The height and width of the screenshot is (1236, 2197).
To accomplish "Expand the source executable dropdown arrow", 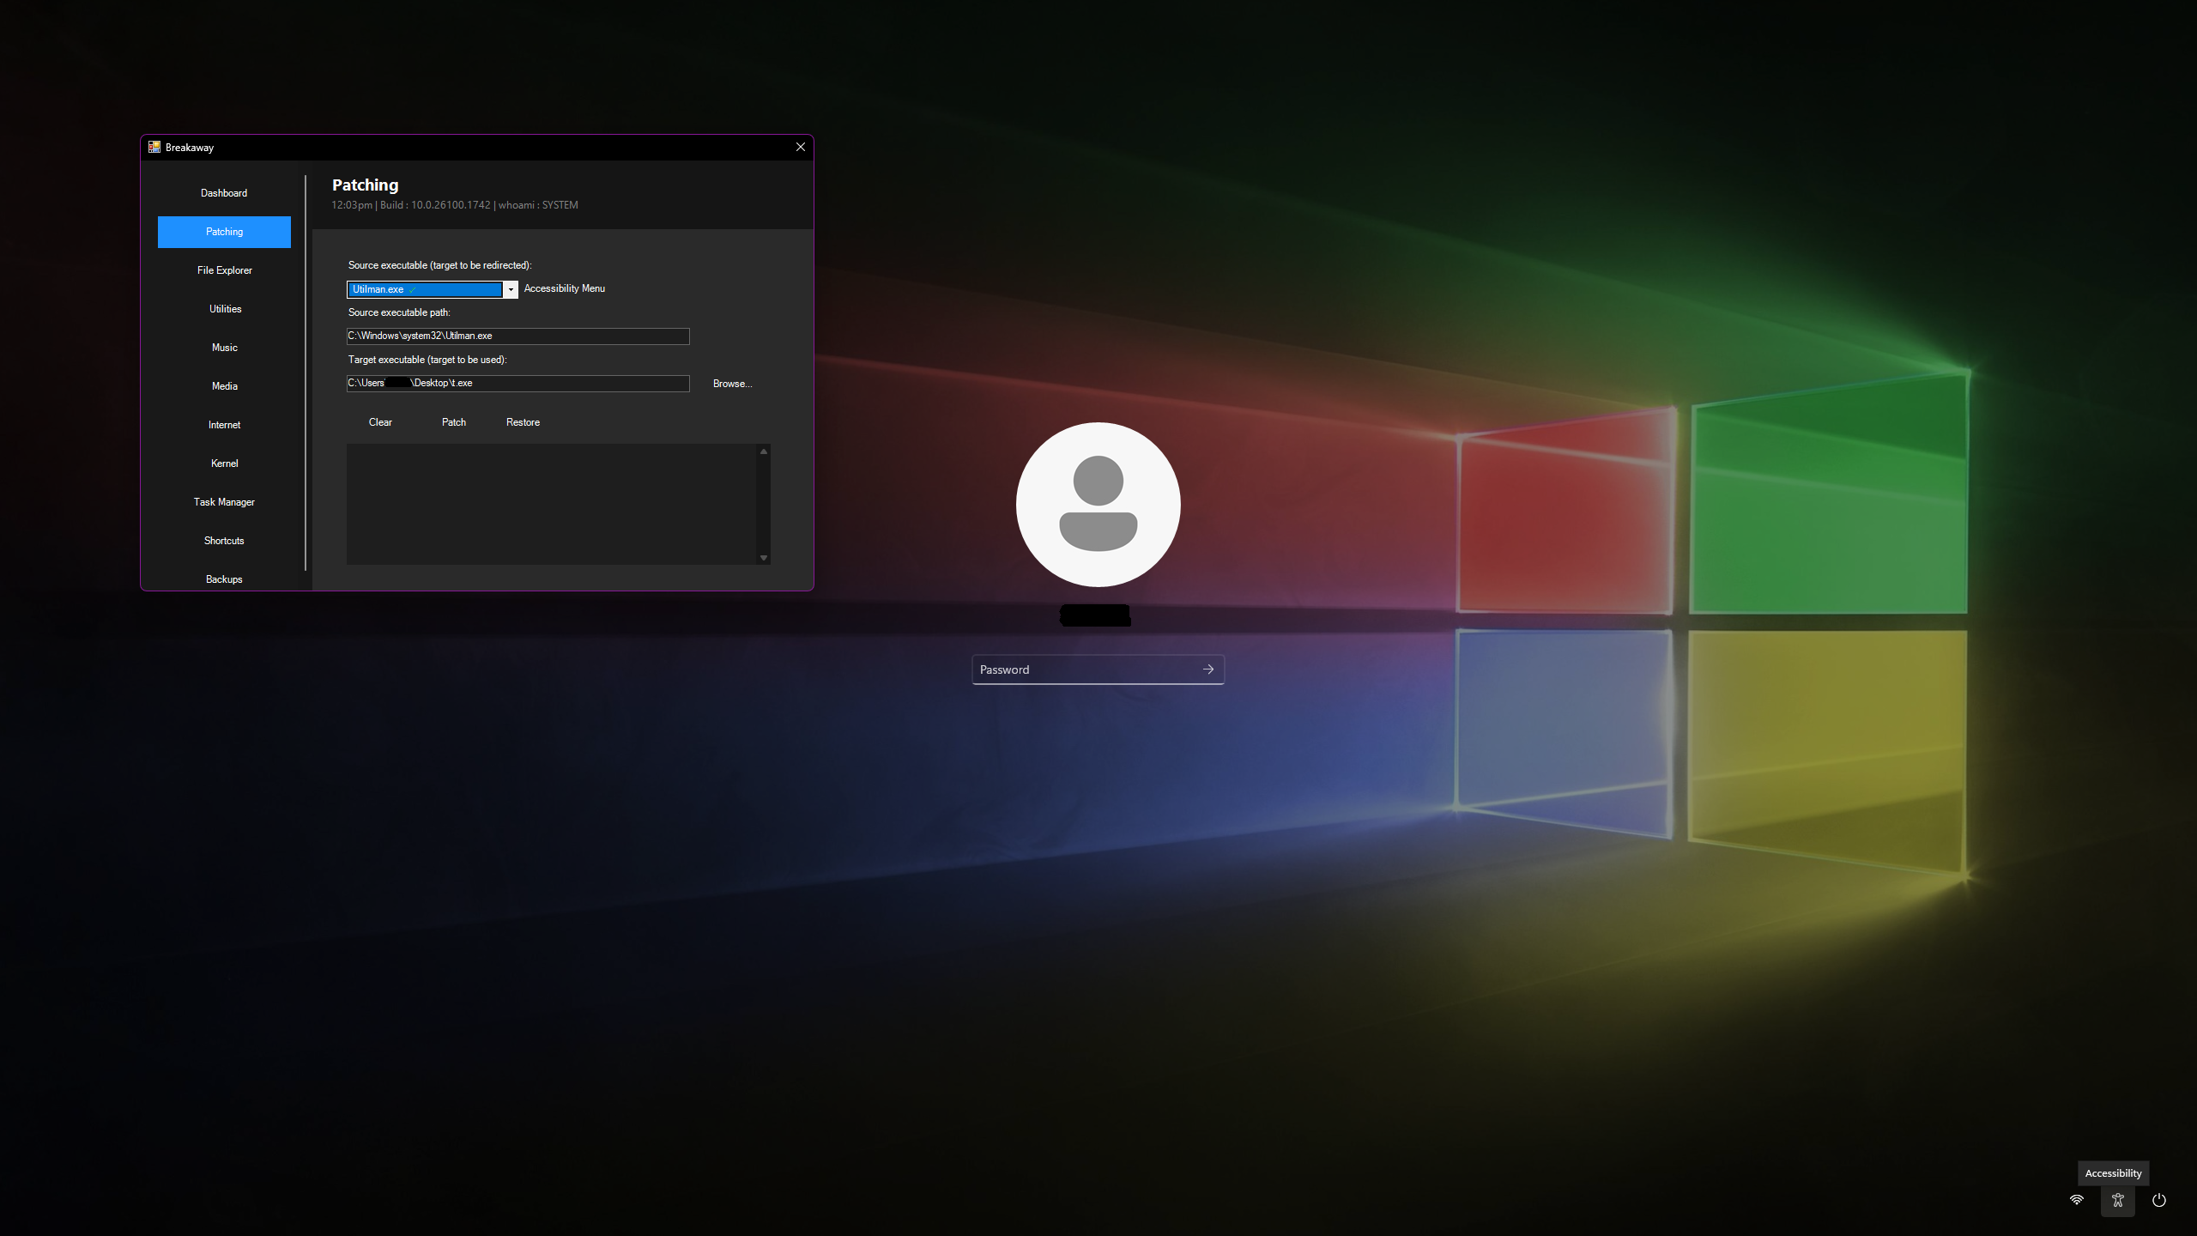I will point(511,289).
